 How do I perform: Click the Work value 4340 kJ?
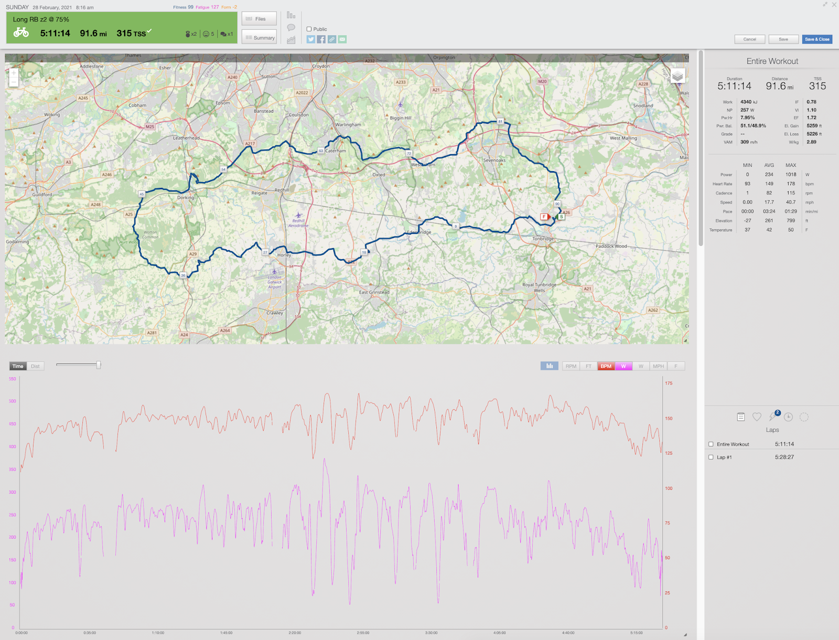pyautogui.click(x=749, y=102)
